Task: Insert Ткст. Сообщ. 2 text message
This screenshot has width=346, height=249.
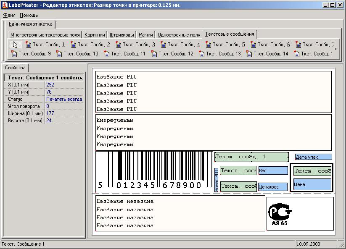Action: 90,45
